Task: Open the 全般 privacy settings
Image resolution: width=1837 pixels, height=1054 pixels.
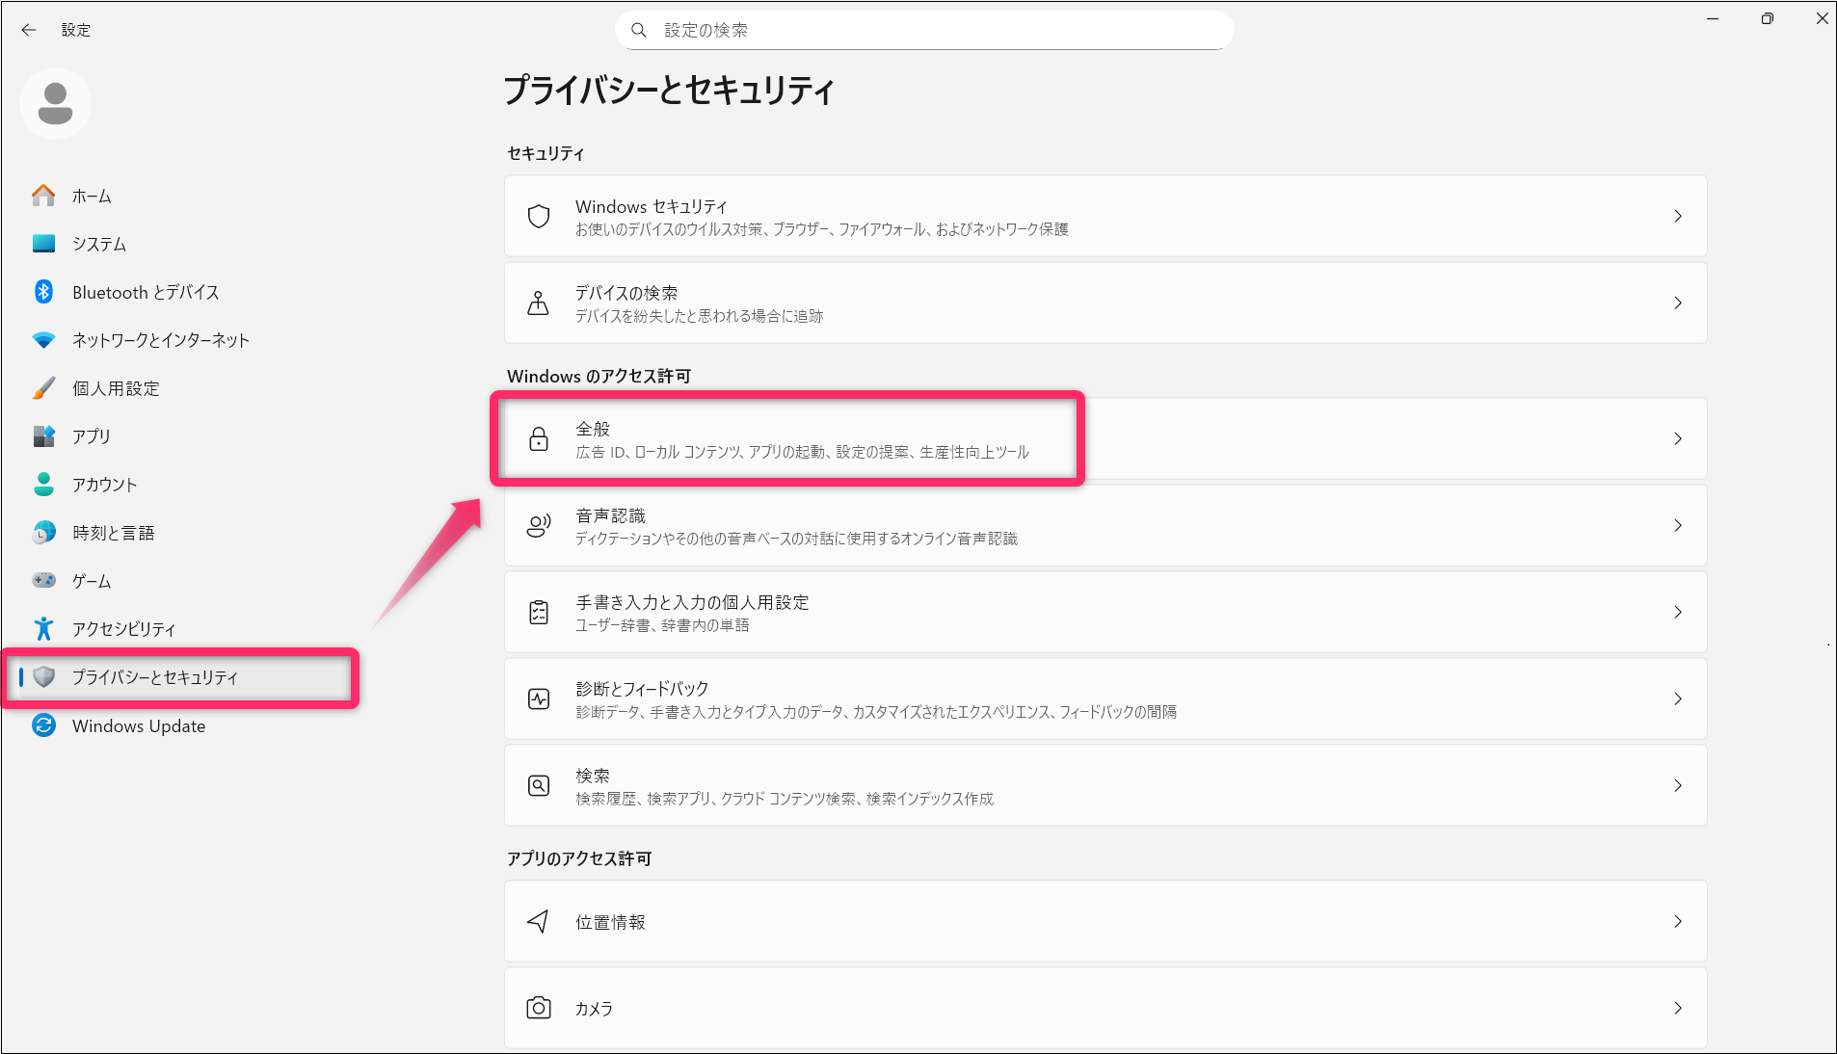Action: tap(800, 439)
